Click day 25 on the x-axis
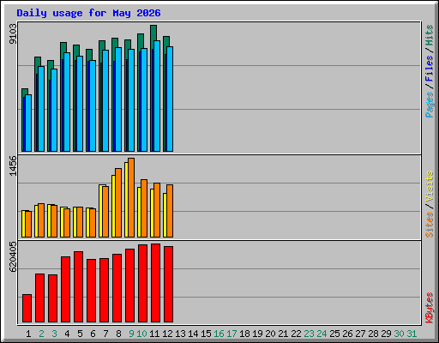The height and width of the screenshot is (343, 439). pos(334,334)
